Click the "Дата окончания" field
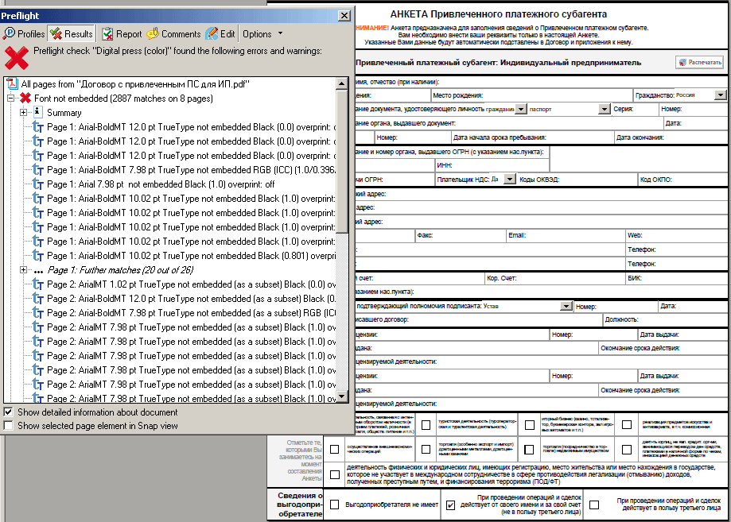The image size is (731, 522). pos(671,137)
